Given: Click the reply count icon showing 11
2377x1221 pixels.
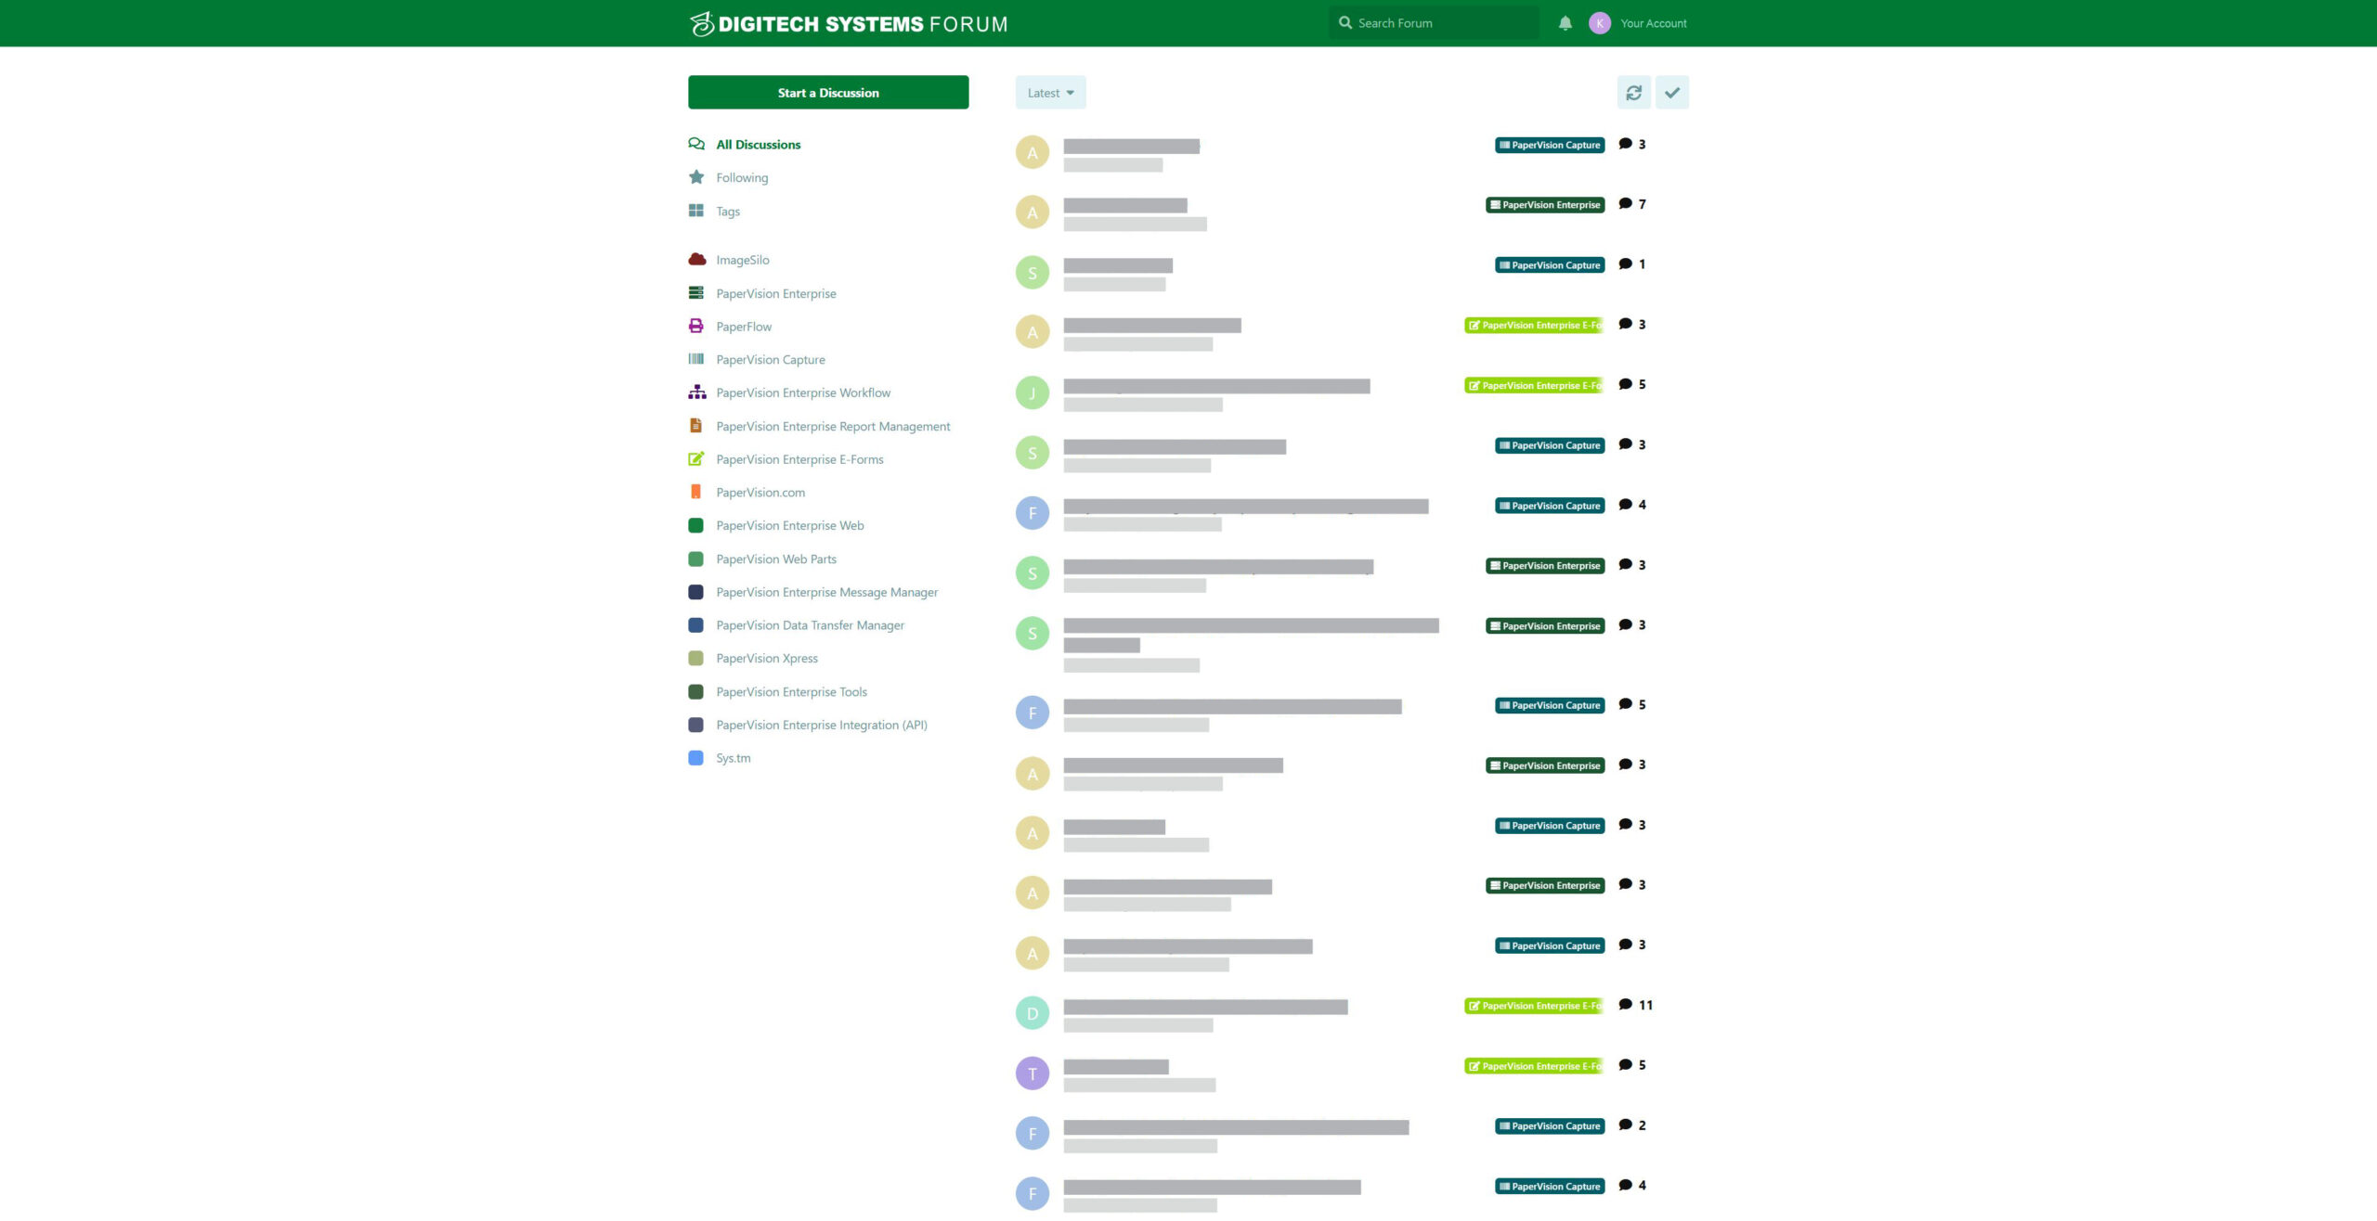Looking at the screenshot, I should (x=1626, y=1005).
